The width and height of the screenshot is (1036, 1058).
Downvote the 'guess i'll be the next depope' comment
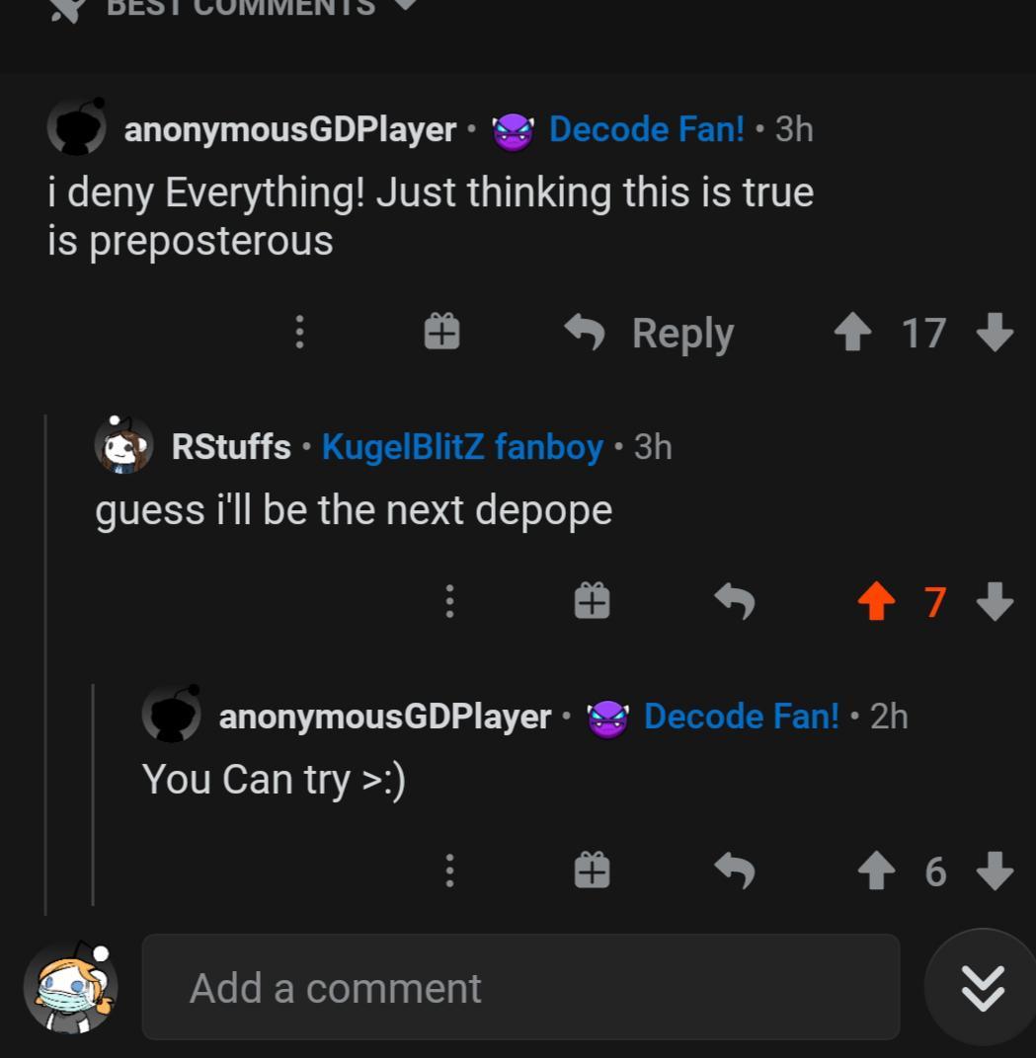pos(995,601)
